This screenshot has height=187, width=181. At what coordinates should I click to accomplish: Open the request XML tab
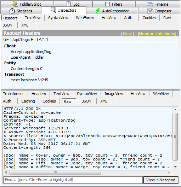(x=25, y=25)
